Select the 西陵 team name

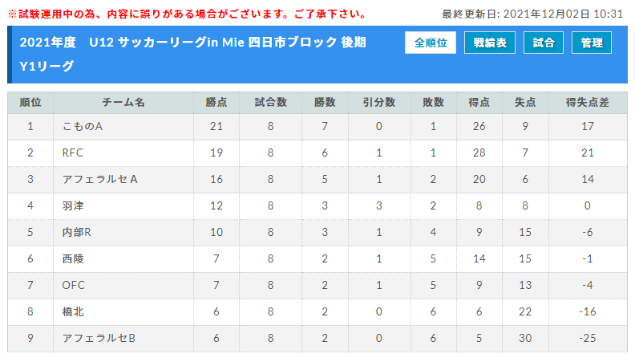click(x=73, y=258)
